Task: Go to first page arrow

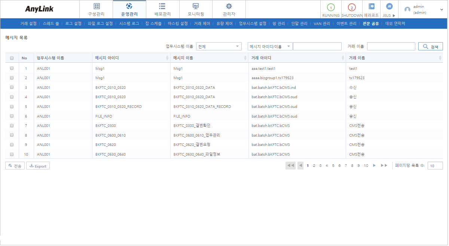Action: 290,166
